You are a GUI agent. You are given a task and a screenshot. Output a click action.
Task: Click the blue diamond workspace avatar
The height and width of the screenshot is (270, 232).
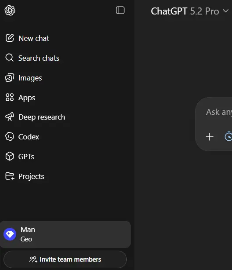click(10, 234)
